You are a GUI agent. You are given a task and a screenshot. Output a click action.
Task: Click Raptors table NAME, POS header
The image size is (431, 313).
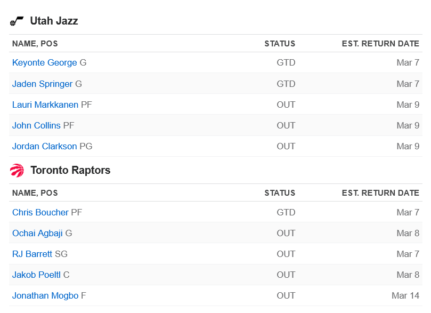[x=35, y=193]
